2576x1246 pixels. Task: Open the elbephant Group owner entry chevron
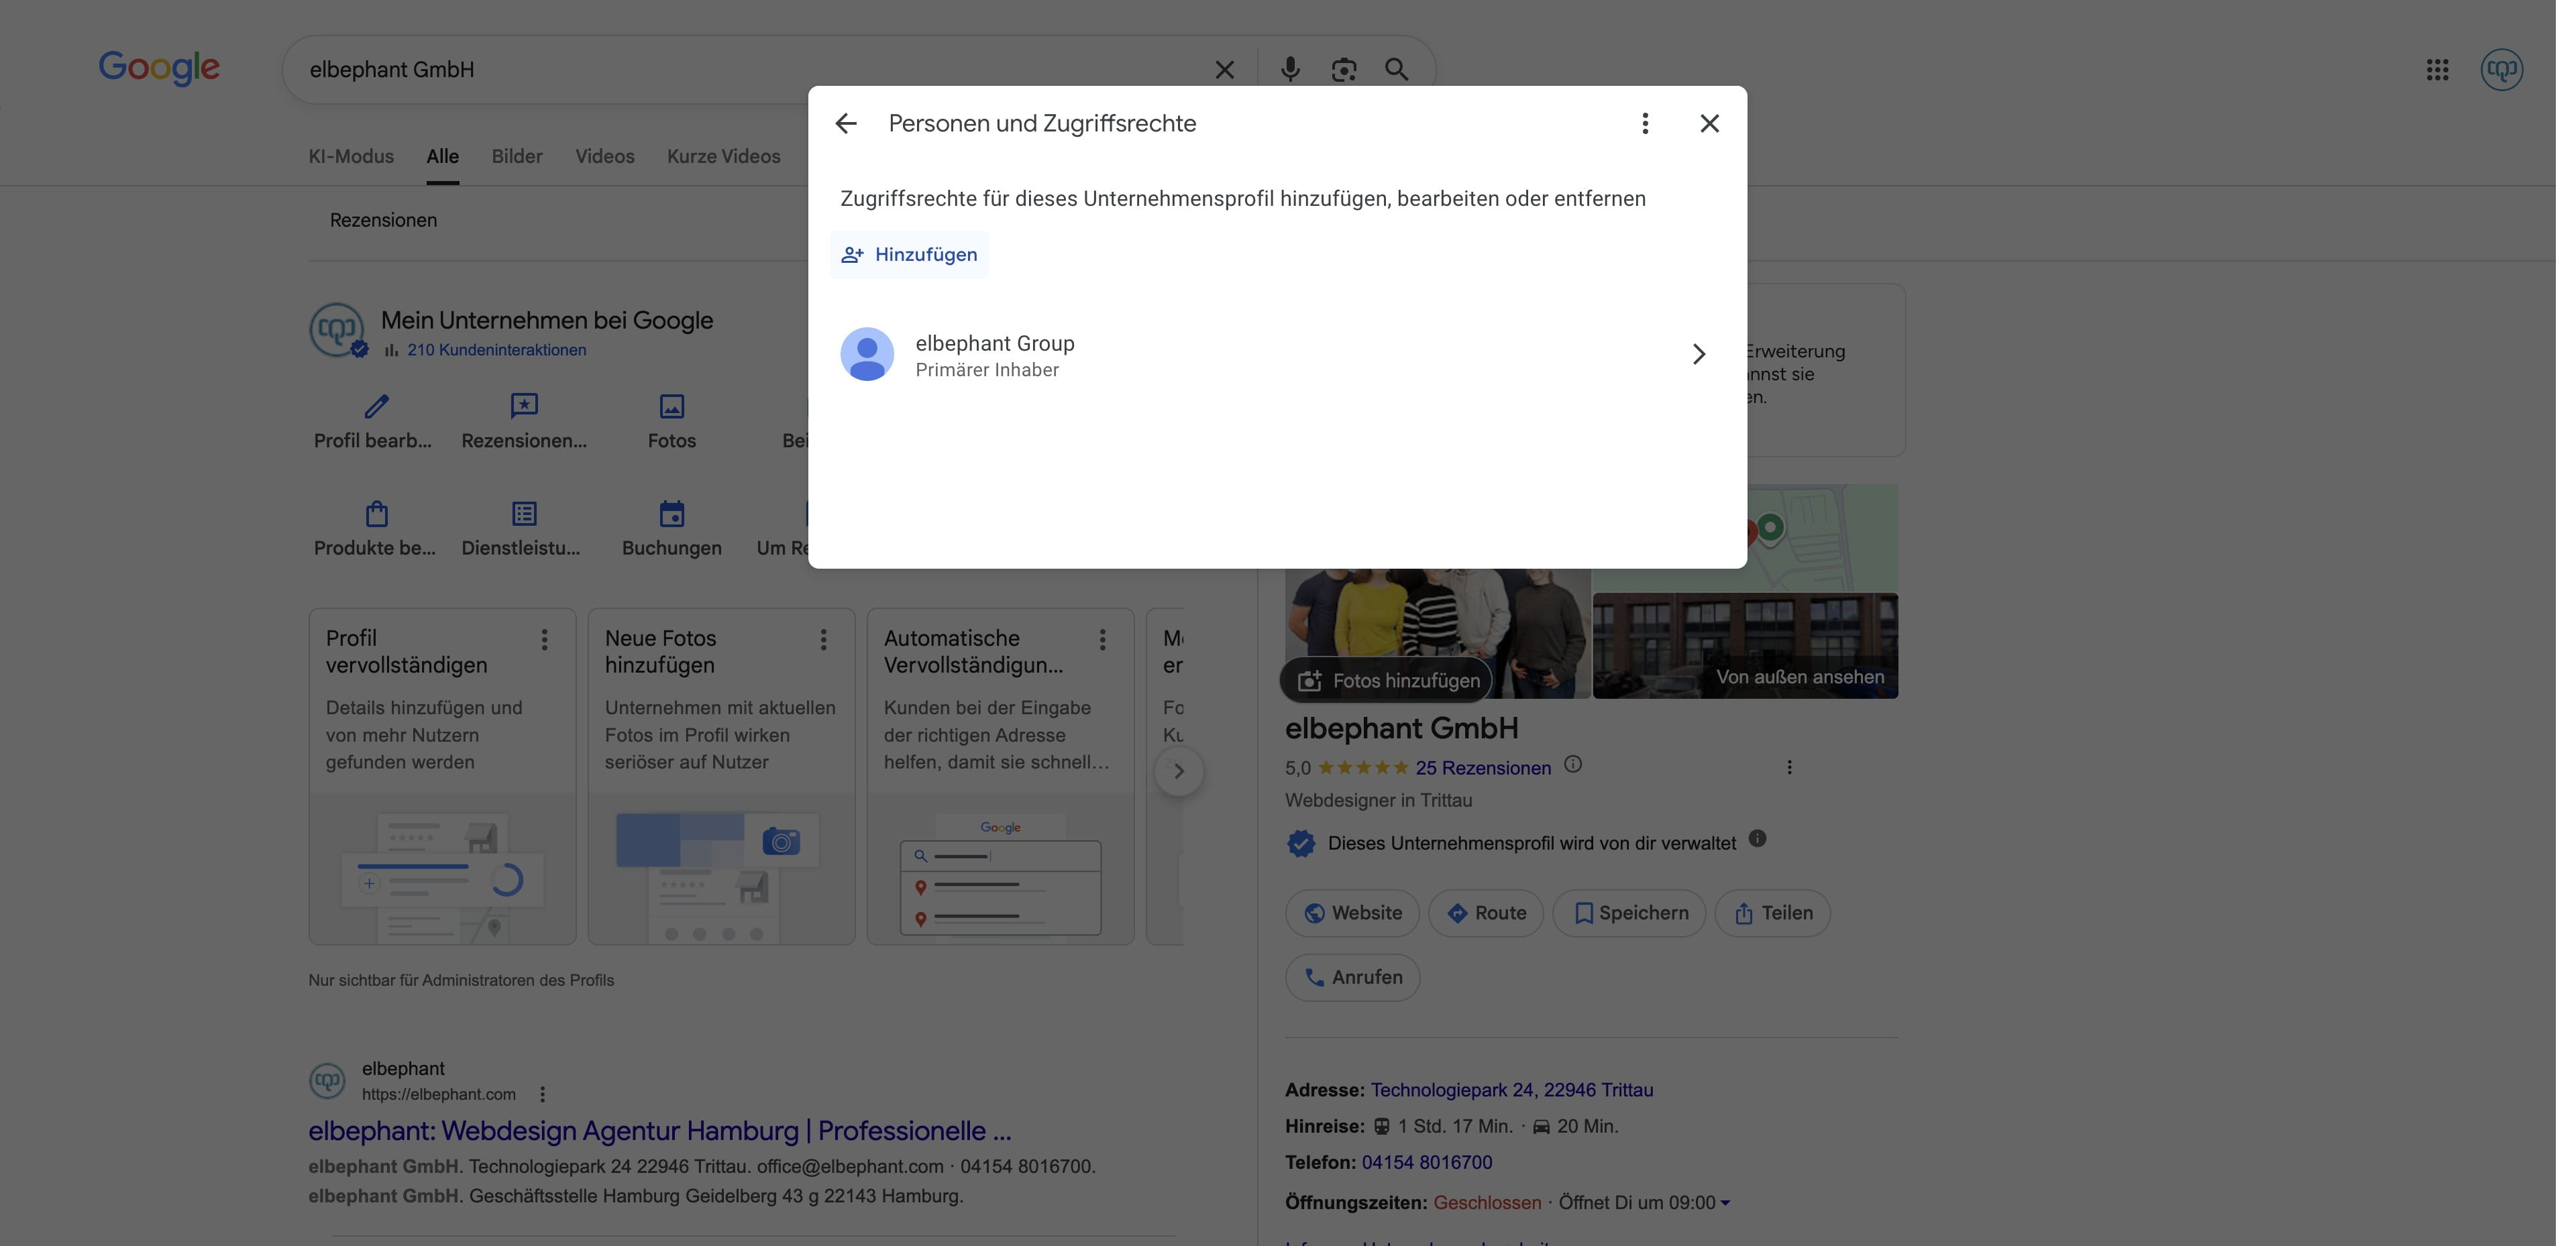point(1698,354)
